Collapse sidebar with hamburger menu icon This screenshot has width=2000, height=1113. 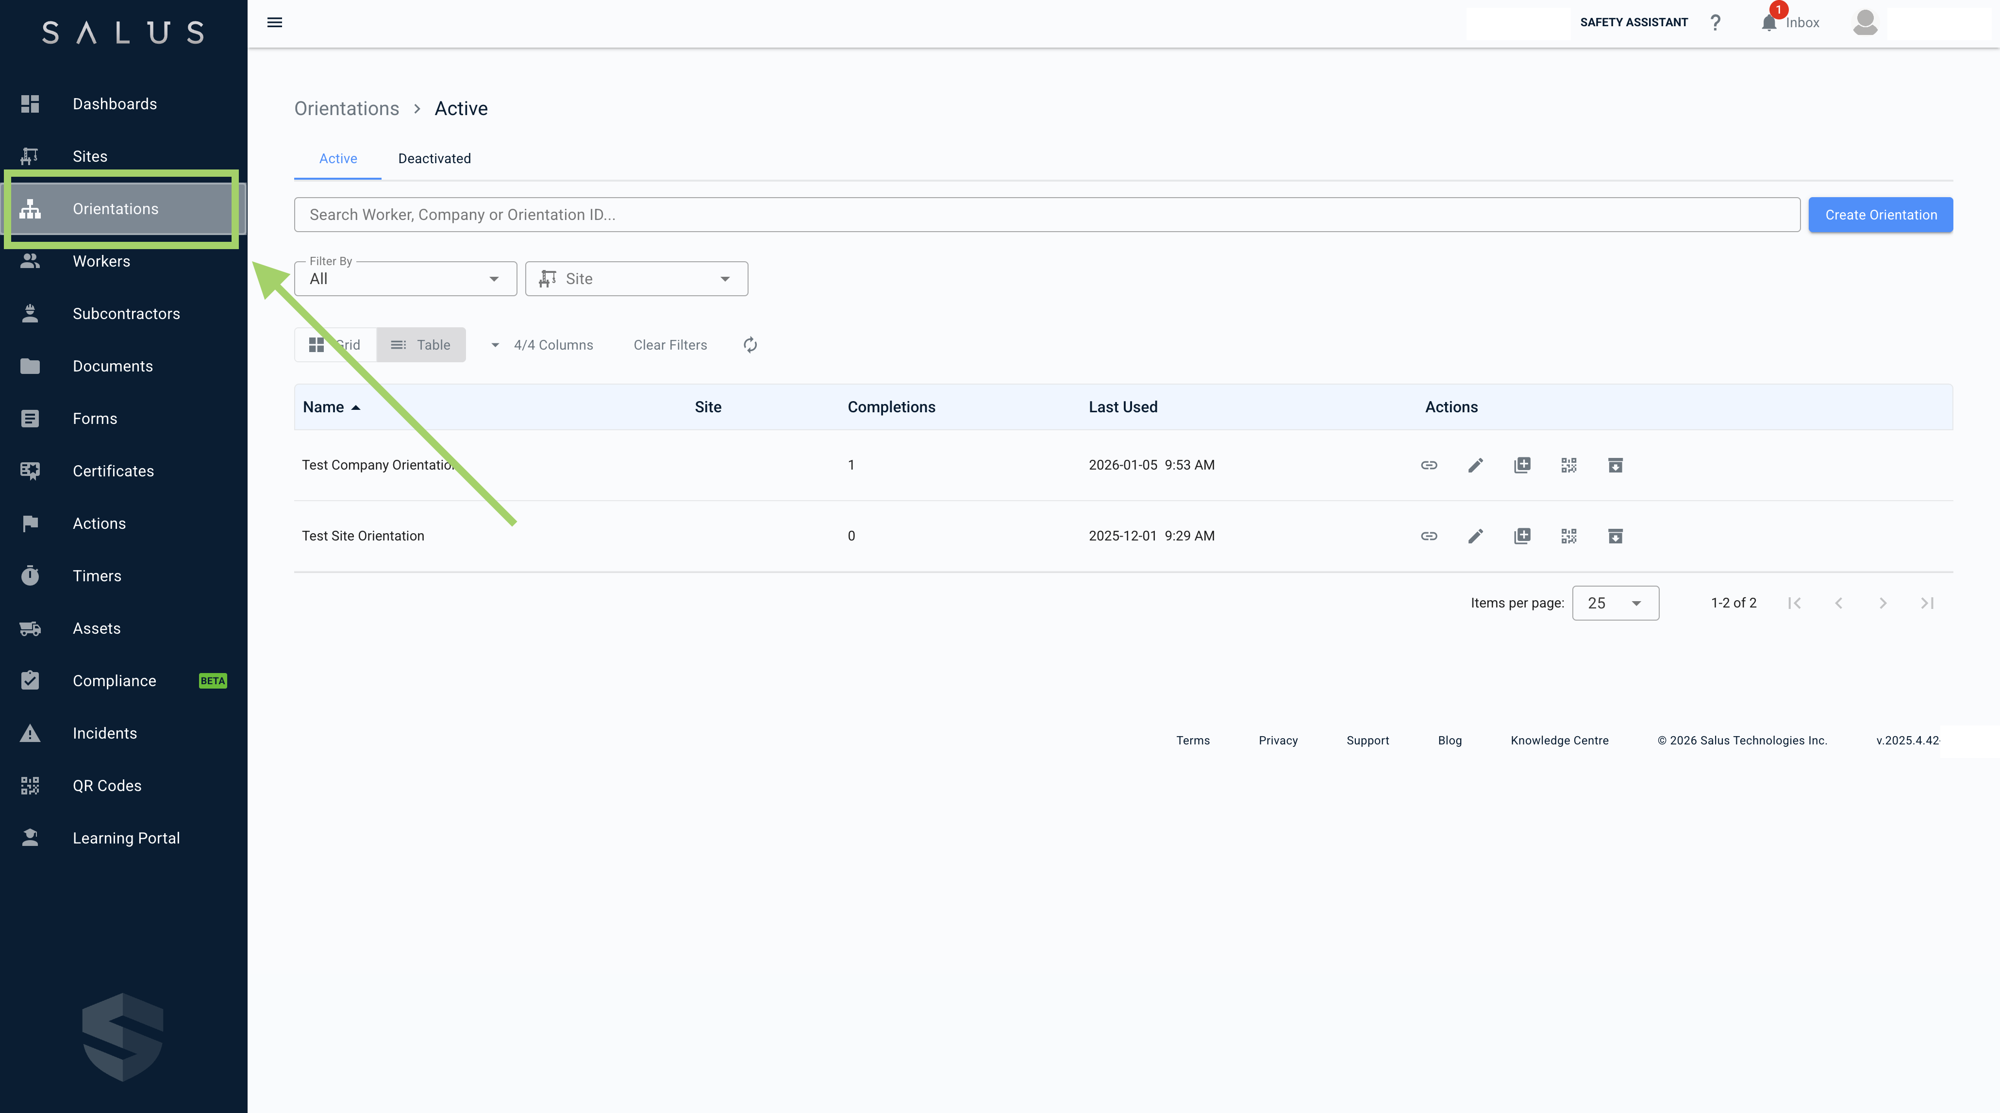coord(274,22)
